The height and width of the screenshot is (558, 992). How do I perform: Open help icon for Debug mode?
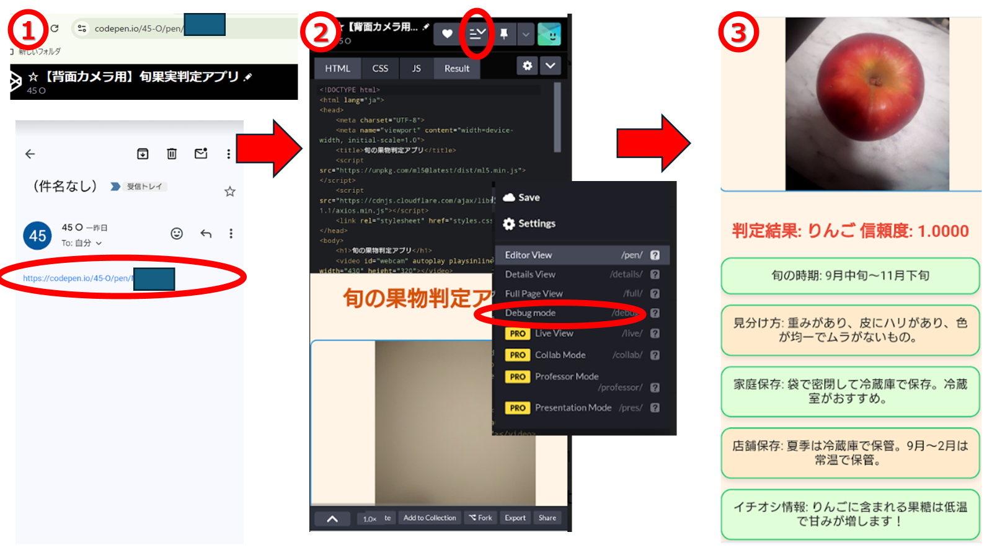coord(655,313)
